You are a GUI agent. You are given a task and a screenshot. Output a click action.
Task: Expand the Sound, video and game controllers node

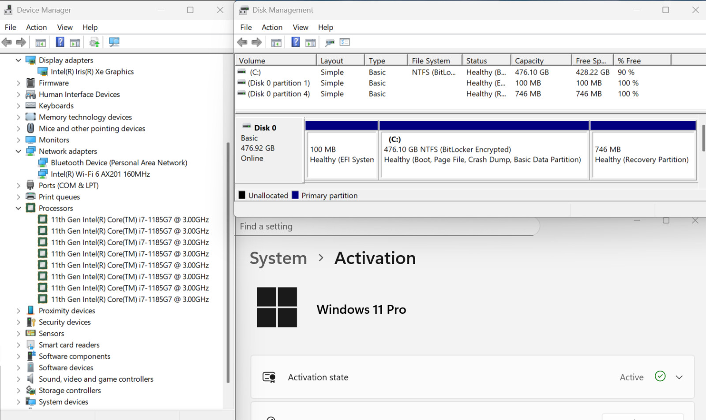coord(18,379)
